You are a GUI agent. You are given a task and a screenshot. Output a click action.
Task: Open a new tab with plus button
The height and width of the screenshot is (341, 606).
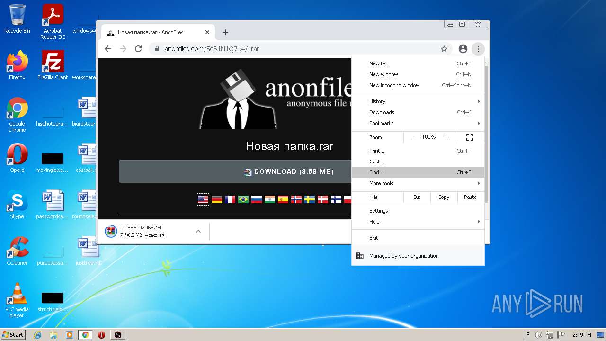click(225, 32)
